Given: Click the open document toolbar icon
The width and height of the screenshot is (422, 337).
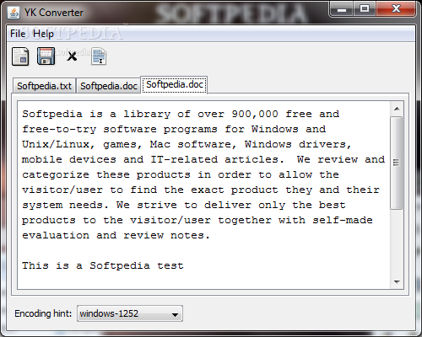Looking at the screenshot, I should [20, 56].
